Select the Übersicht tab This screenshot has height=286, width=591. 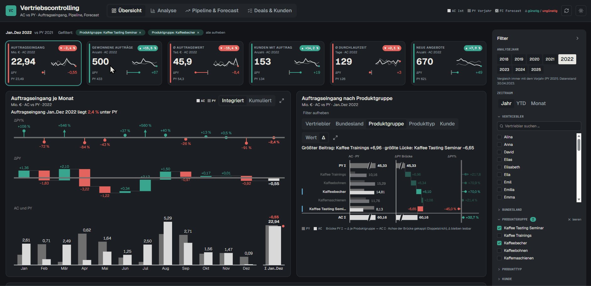pos(127,11)
